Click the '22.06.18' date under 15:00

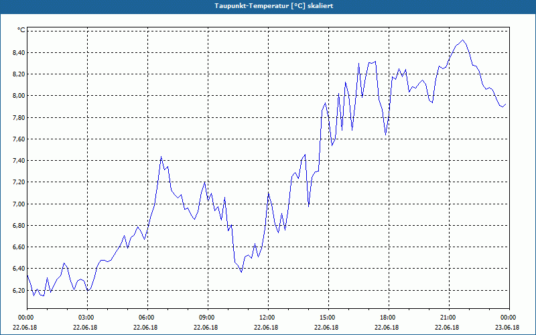(326, 327)
